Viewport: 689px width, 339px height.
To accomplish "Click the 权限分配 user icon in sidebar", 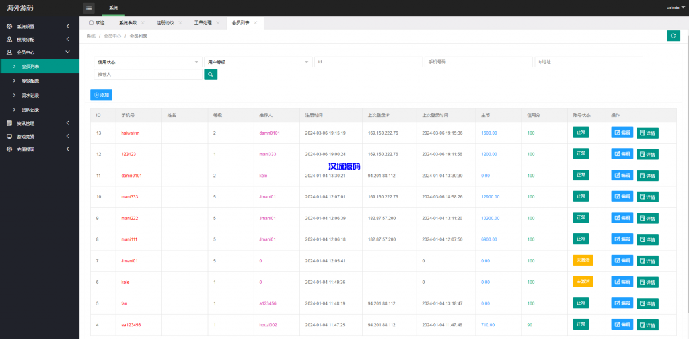I will click(x=9, y=39).
